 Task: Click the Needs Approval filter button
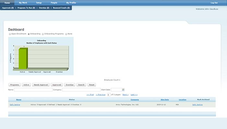point(41,85)
